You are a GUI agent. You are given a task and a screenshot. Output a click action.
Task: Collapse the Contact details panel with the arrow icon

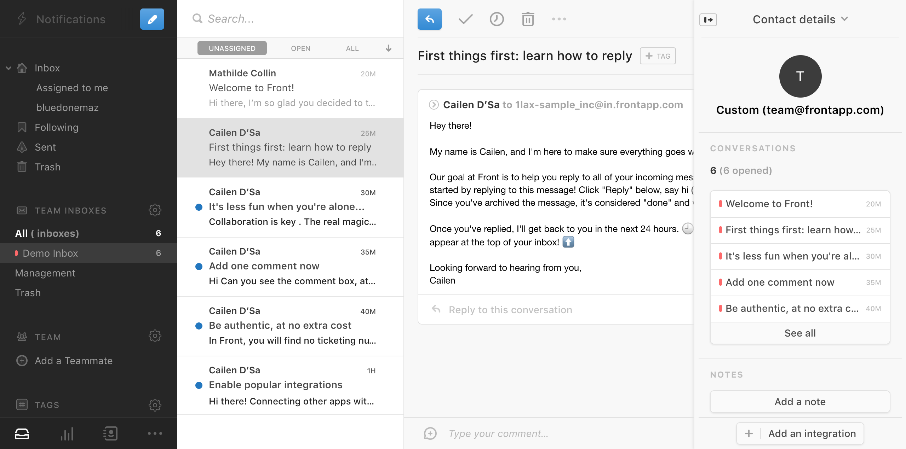point(709,20)
